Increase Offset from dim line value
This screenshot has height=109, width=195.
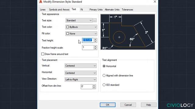pos(94,86)
